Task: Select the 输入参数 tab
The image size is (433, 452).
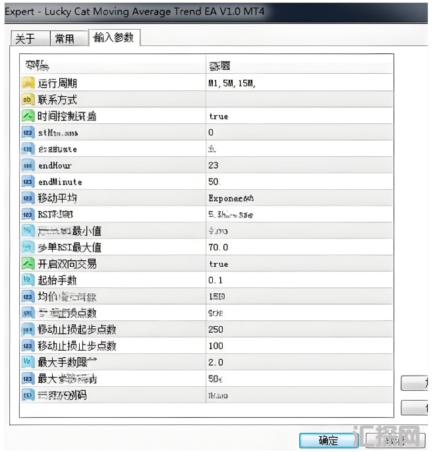Action: click(113, 38)
